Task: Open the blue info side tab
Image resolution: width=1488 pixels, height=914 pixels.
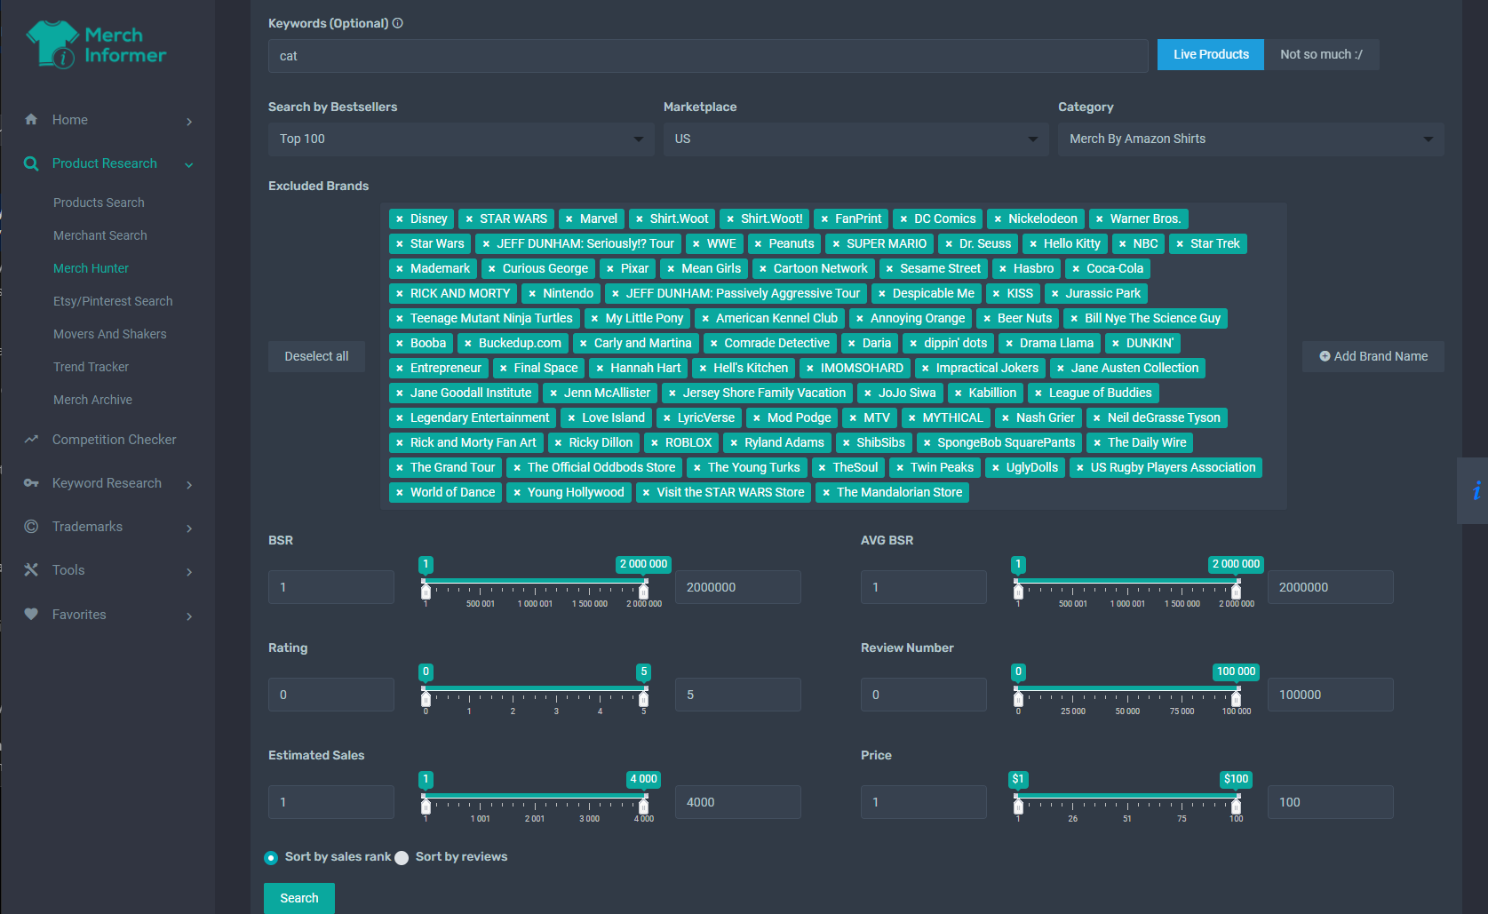Action: pos(1475,490)
